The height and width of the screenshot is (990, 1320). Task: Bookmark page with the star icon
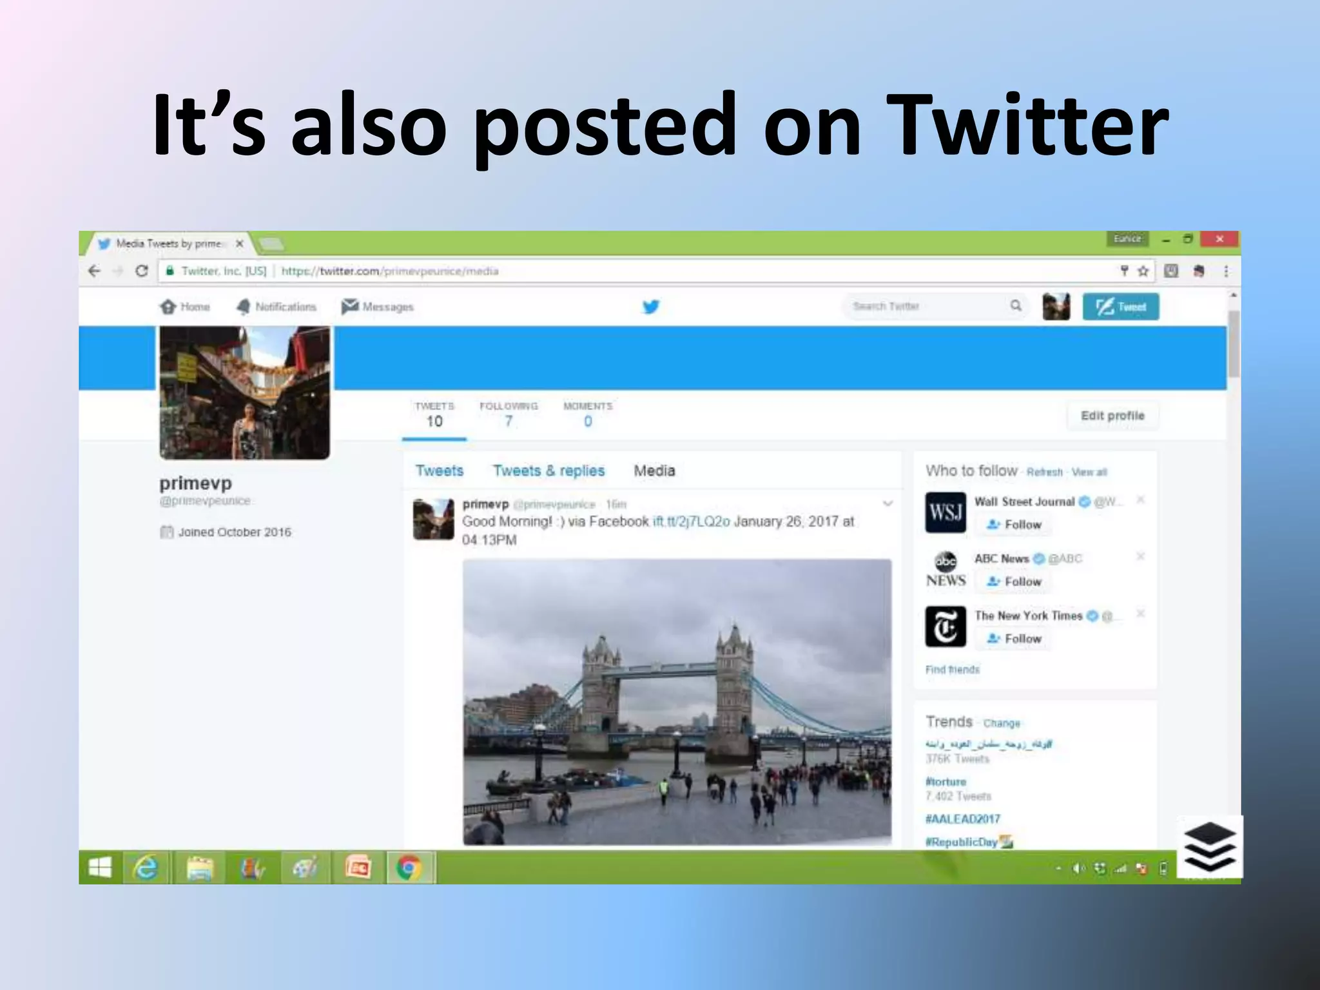pos(1143,271)
